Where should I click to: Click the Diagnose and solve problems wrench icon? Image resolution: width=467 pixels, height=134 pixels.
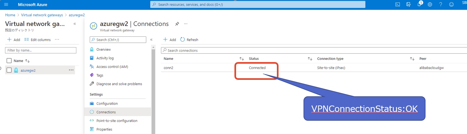tap(92, 84)
